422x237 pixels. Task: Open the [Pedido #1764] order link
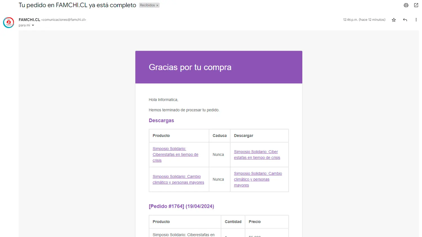point(181,206)
